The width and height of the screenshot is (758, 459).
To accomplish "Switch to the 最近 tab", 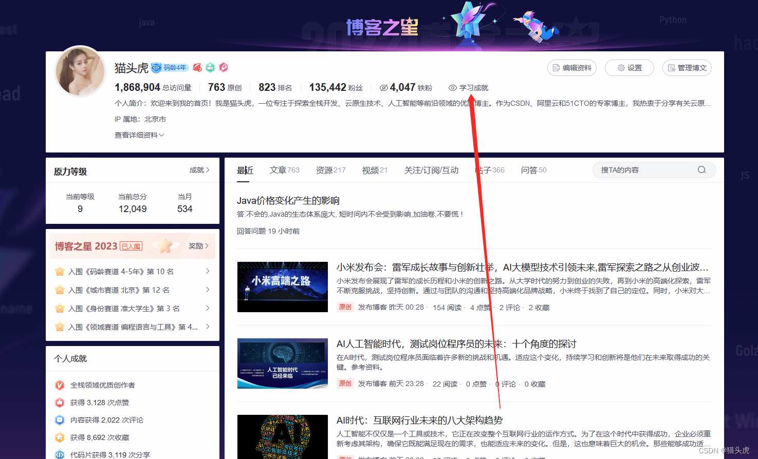I will (x=245, y=170).
